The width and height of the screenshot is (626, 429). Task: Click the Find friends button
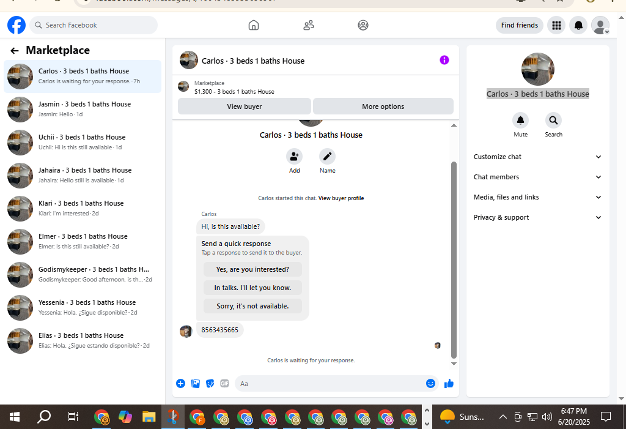click(520, 25)
